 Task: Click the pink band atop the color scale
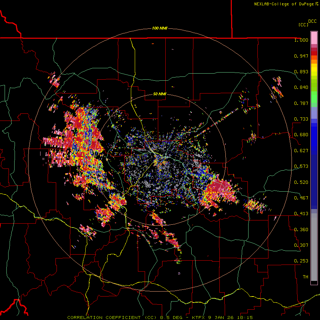[x=314, y=38]
